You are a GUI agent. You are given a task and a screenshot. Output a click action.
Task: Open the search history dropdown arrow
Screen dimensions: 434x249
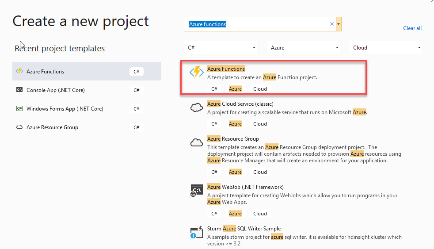pyautogui.click(x=339, y=24)
